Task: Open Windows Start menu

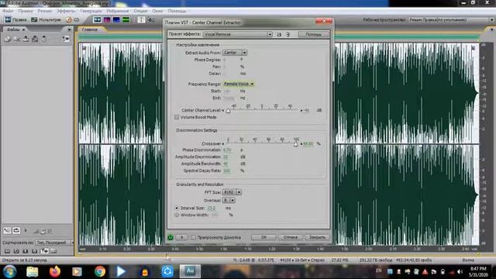Action: pos(9,271)
